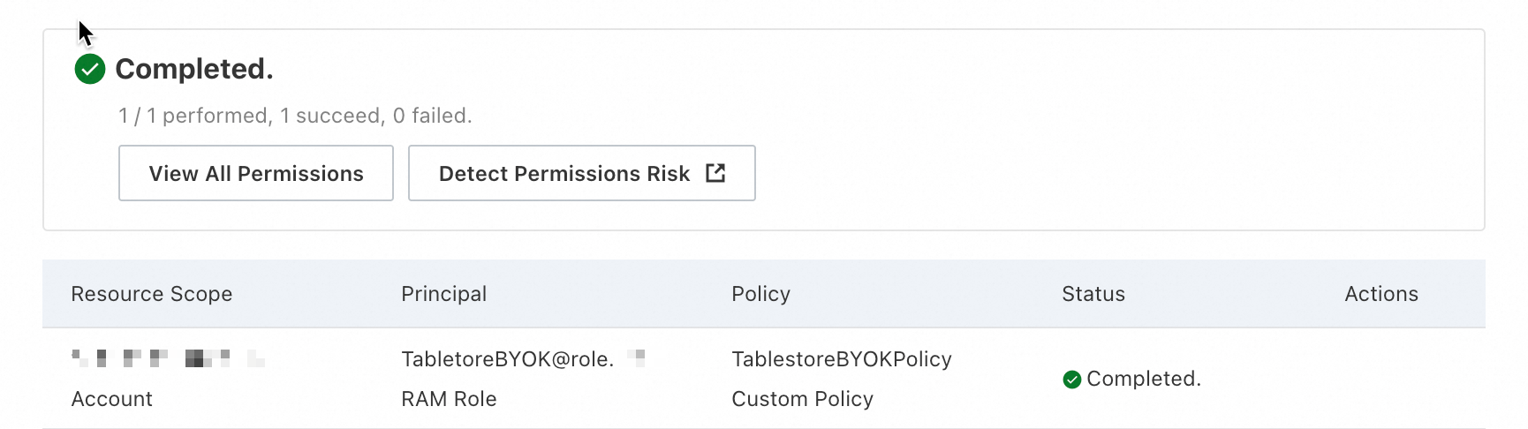The image size is (1528, 429).
Task: Click the Actions column header
Action: [x=1381, y=294]
